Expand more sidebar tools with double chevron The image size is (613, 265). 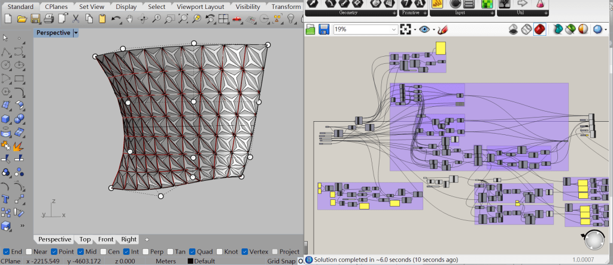(x=22, y=225)
